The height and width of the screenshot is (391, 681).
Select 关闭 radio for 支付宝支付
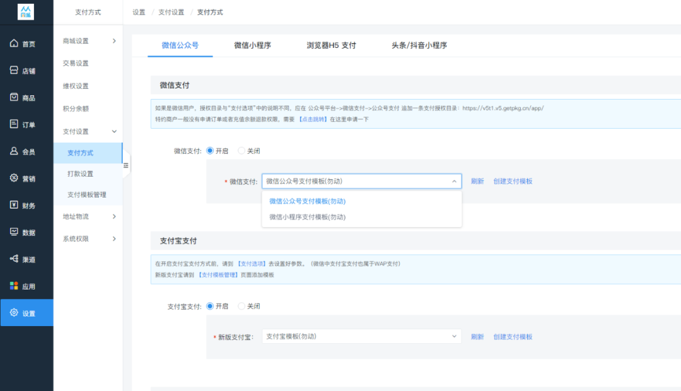tap(242, 306)
